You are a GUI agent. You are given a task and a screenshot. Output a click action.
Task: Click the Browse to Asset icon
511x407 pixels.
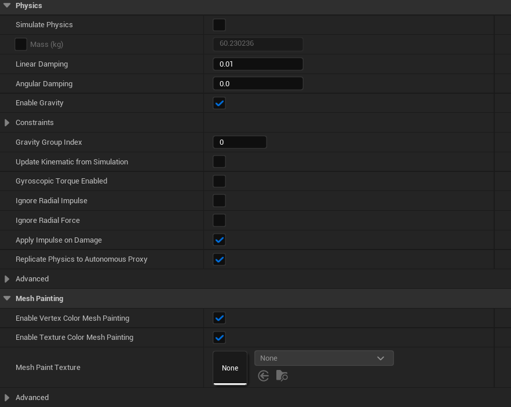click(x=282, y=375)
